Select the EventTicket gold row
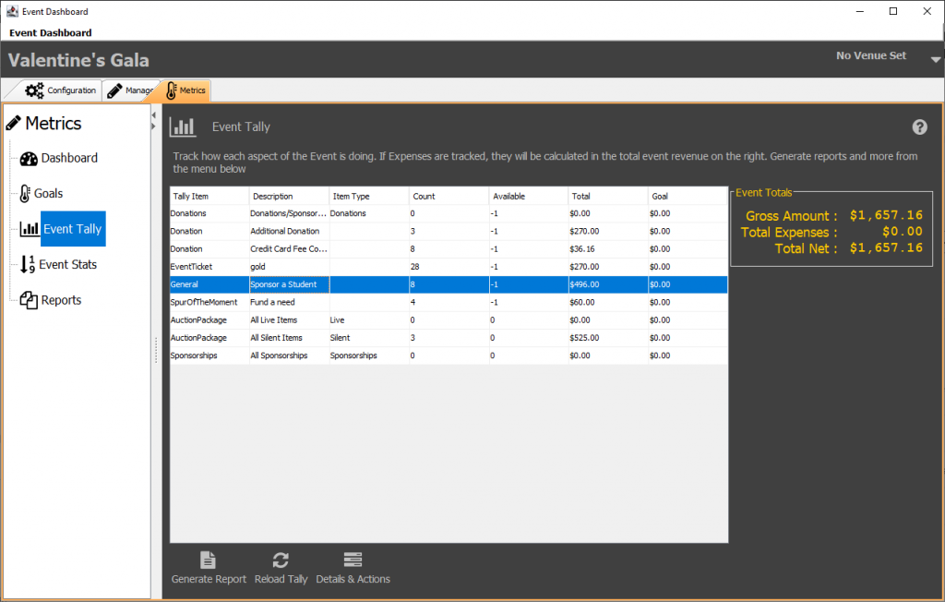 click(449, 267)
